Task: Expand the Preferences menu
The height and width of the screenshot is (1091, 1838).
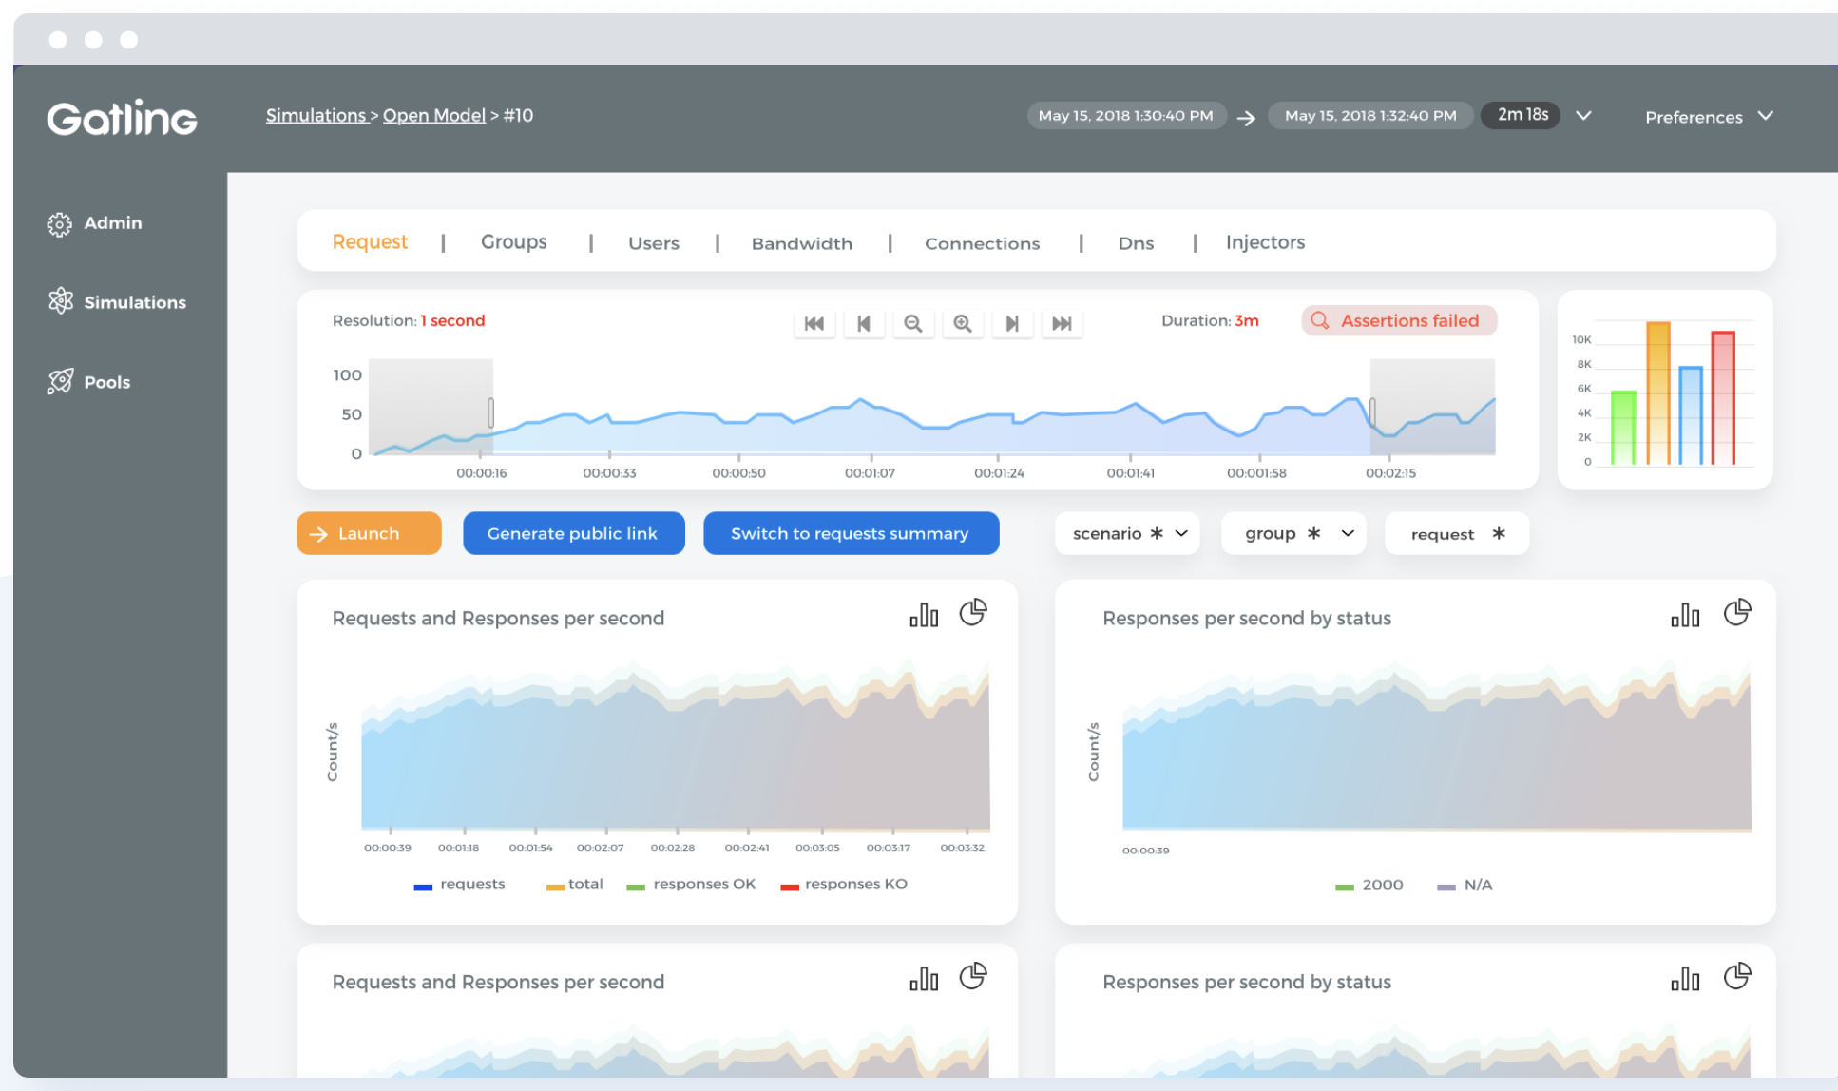Action: click(x=1708, y=117)
